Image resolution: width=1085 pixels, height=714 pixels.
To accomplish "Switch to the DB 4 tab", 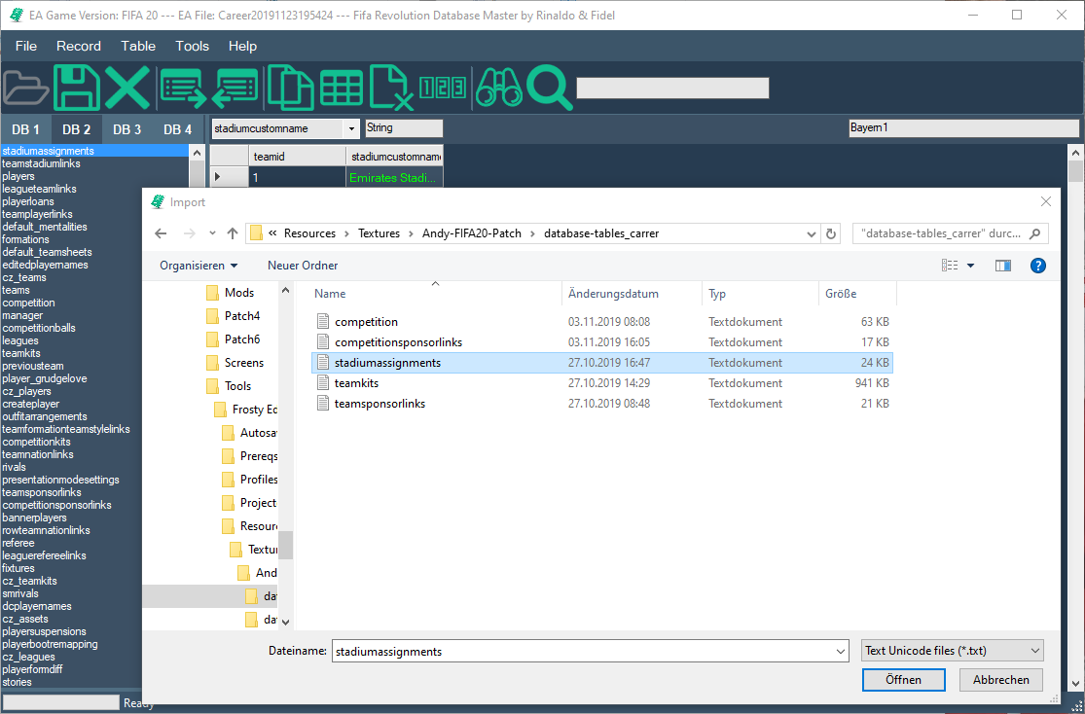I will pyautogui.click(x=177, y=129).
